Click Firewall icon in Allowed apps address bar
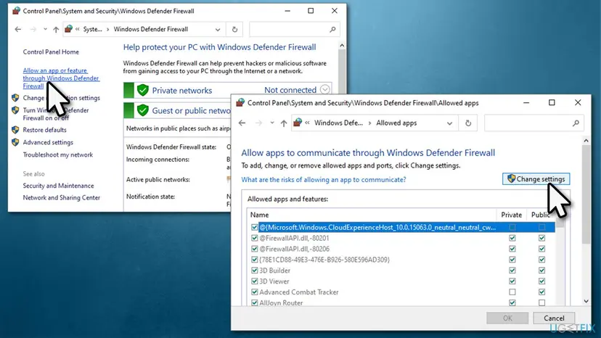The height and width of the screenshot is (338, 601). coord(298,123)
